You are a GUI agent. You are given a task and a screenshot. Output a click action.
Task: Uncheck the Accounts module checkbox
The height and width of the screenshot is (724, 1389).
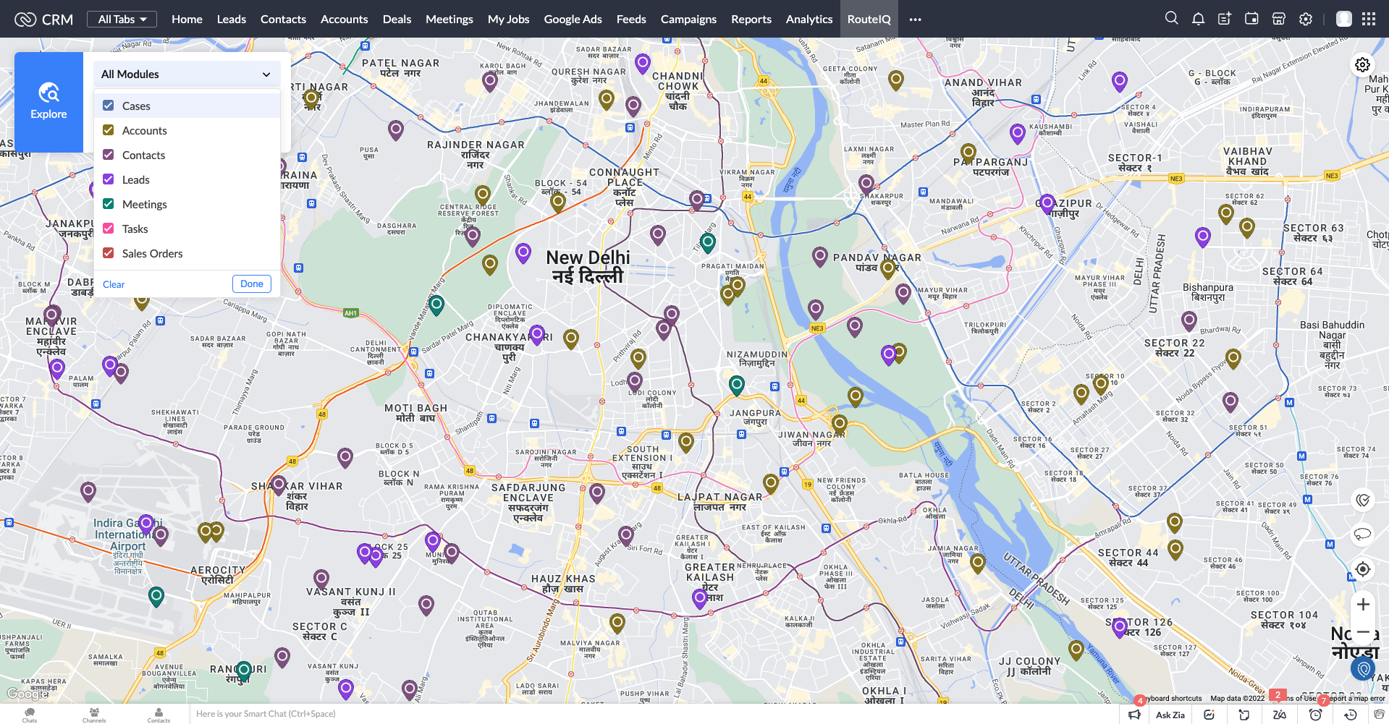click(x=109, y=130)
